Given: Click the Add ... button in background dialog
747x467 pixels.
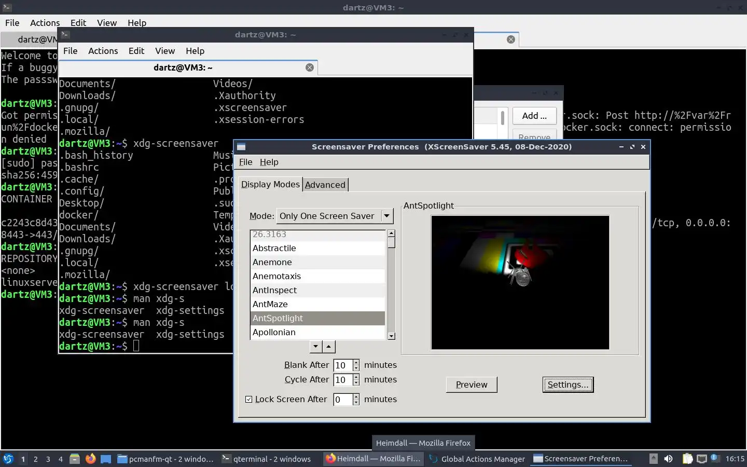Looking at the screenshot, I should (534, 116).
